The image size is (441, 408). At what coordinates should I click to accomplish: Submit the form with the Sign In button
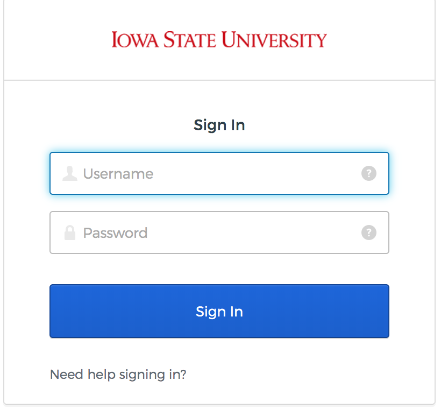coord(219,311)
